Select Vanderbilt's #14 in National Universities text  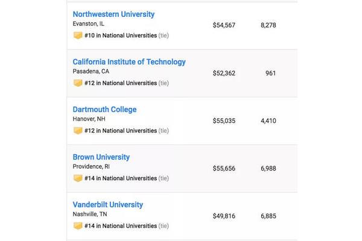click(121, 226)
